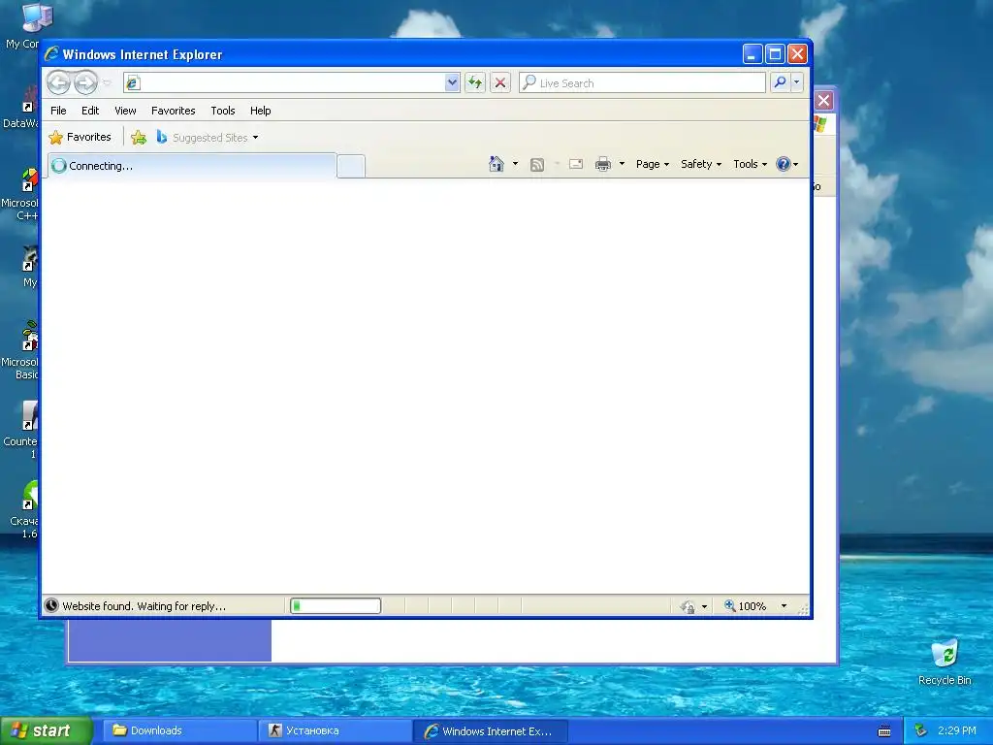Open recent pages dropdown beside Forward button
Screen dimensions: 993x745
107,82
